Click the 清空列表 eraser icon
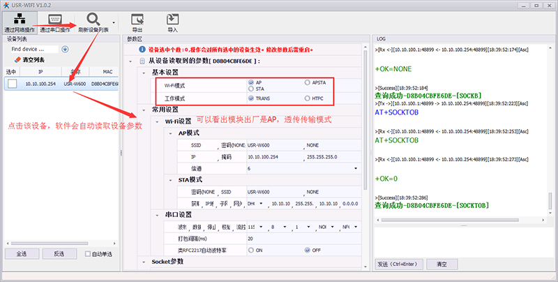The width and height of the screenshot is (558, 282). click(x=17, y=60)
